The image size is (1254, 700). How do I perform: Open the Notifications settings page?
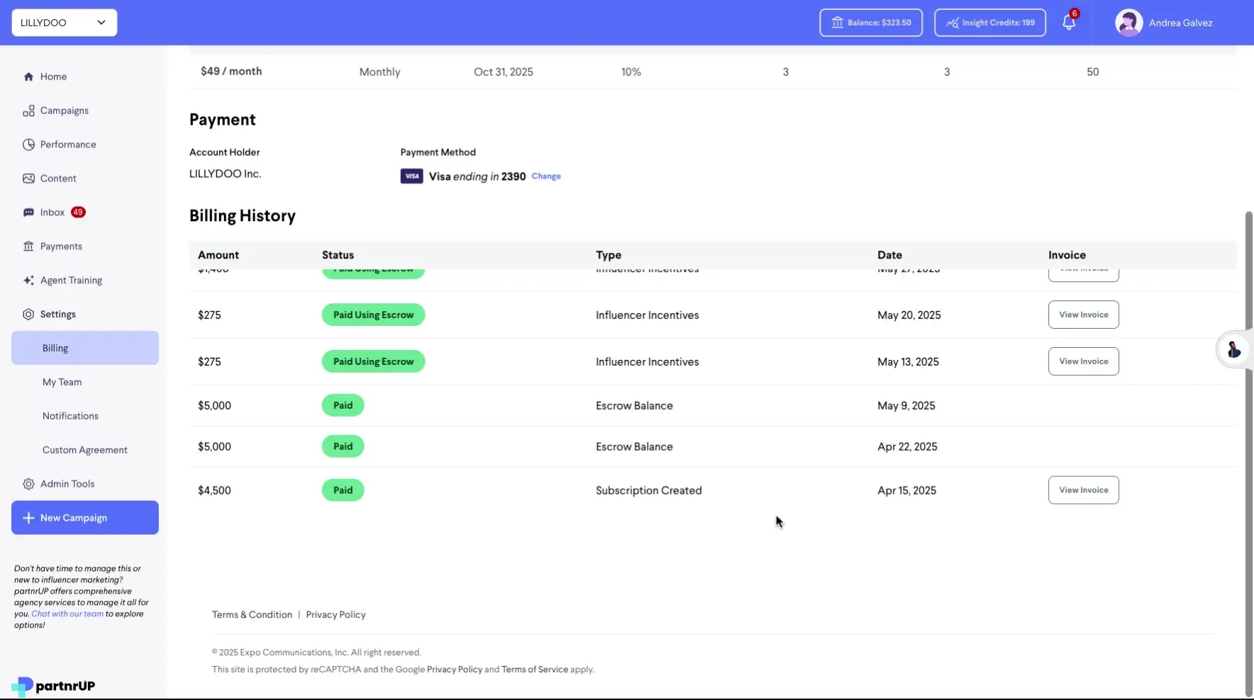tap(70, 415)
